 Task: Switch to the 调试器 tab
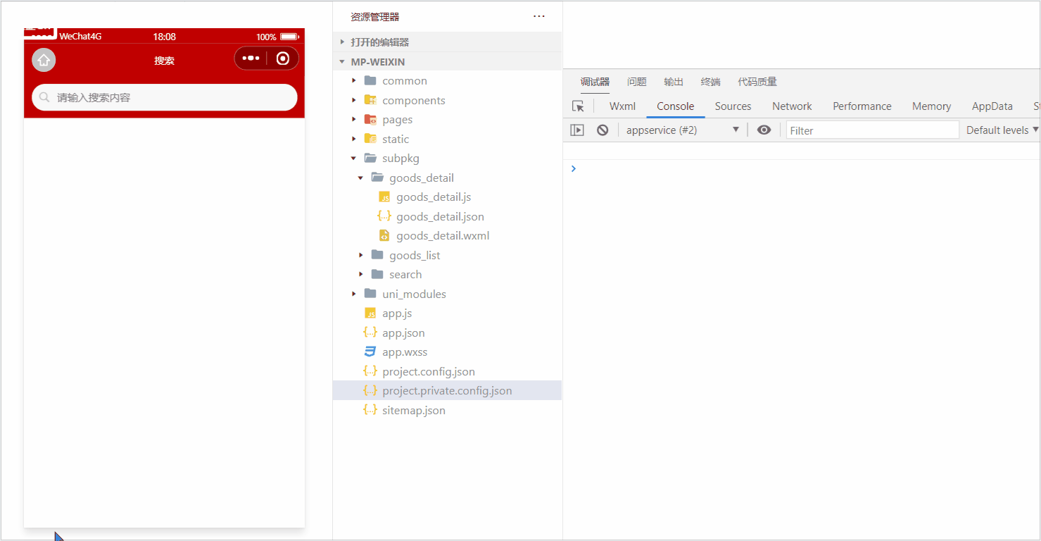tap(595, 82)
